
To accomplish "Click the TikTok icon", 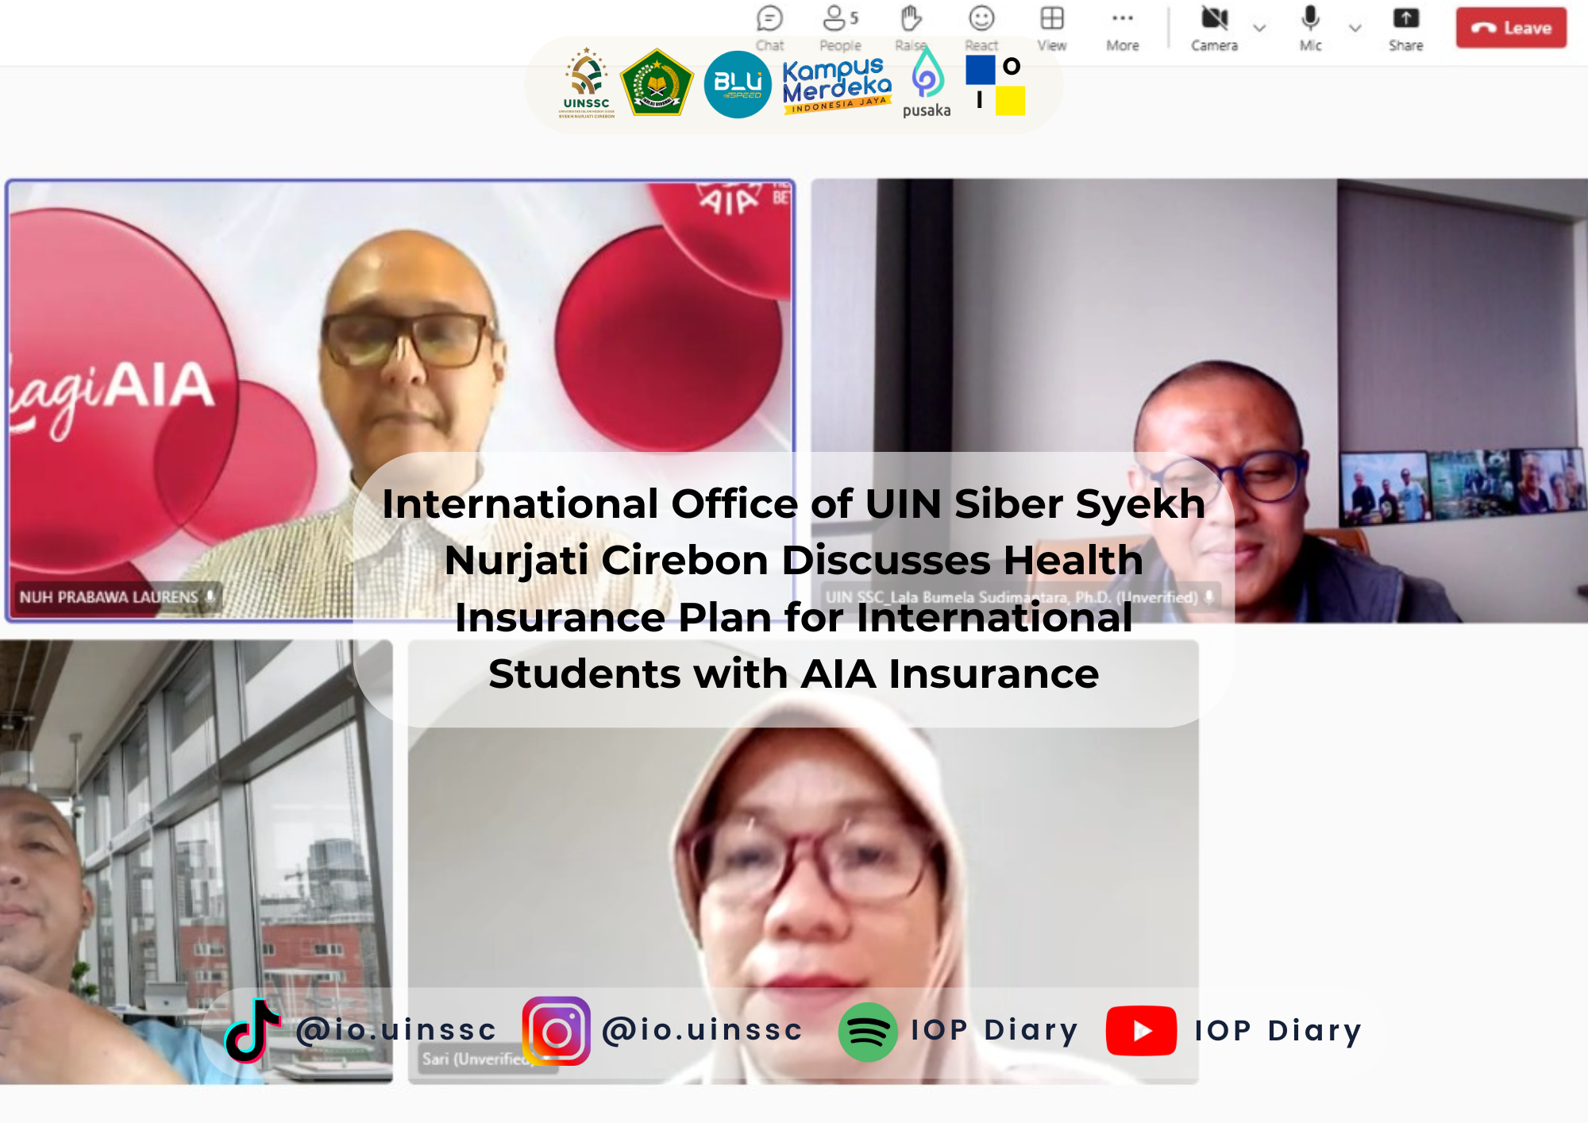I will 252,1030.
